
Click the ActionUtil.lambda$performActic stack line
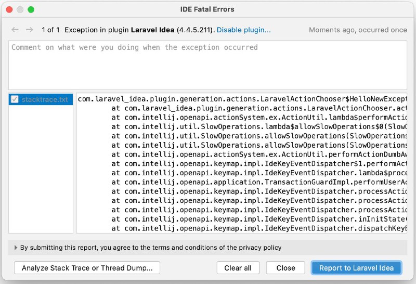(x=259, y=118)
